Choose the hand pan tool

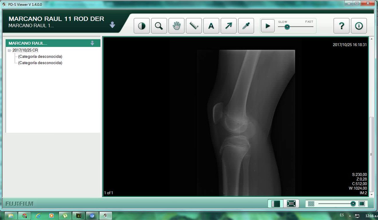tap(177, 26)
